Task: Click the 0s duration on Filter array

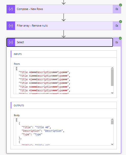Action: coord(117,26)
